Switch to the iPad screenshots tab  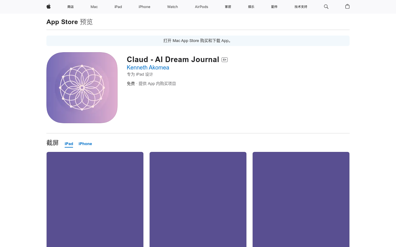pyautogui.click(x=69, y=144)
